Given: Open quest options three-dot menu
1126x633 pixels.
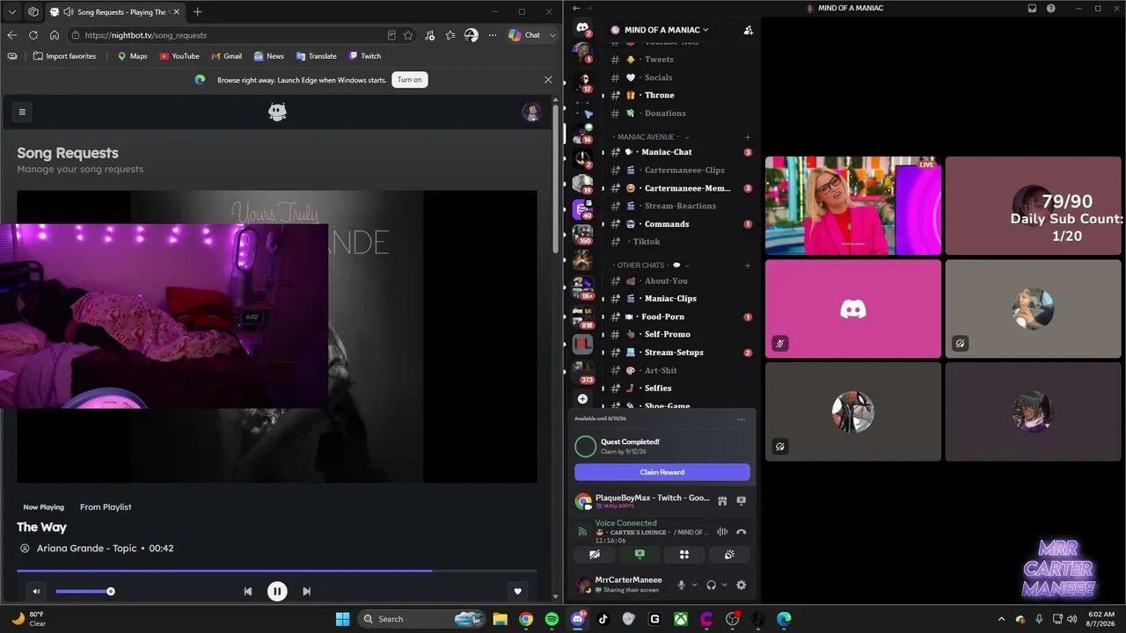Looking at the screenshot, I should [741, 419].
